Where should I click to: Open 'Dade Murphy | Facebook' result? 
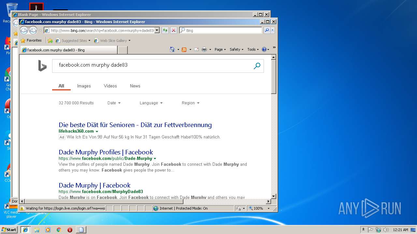[94, 185]
